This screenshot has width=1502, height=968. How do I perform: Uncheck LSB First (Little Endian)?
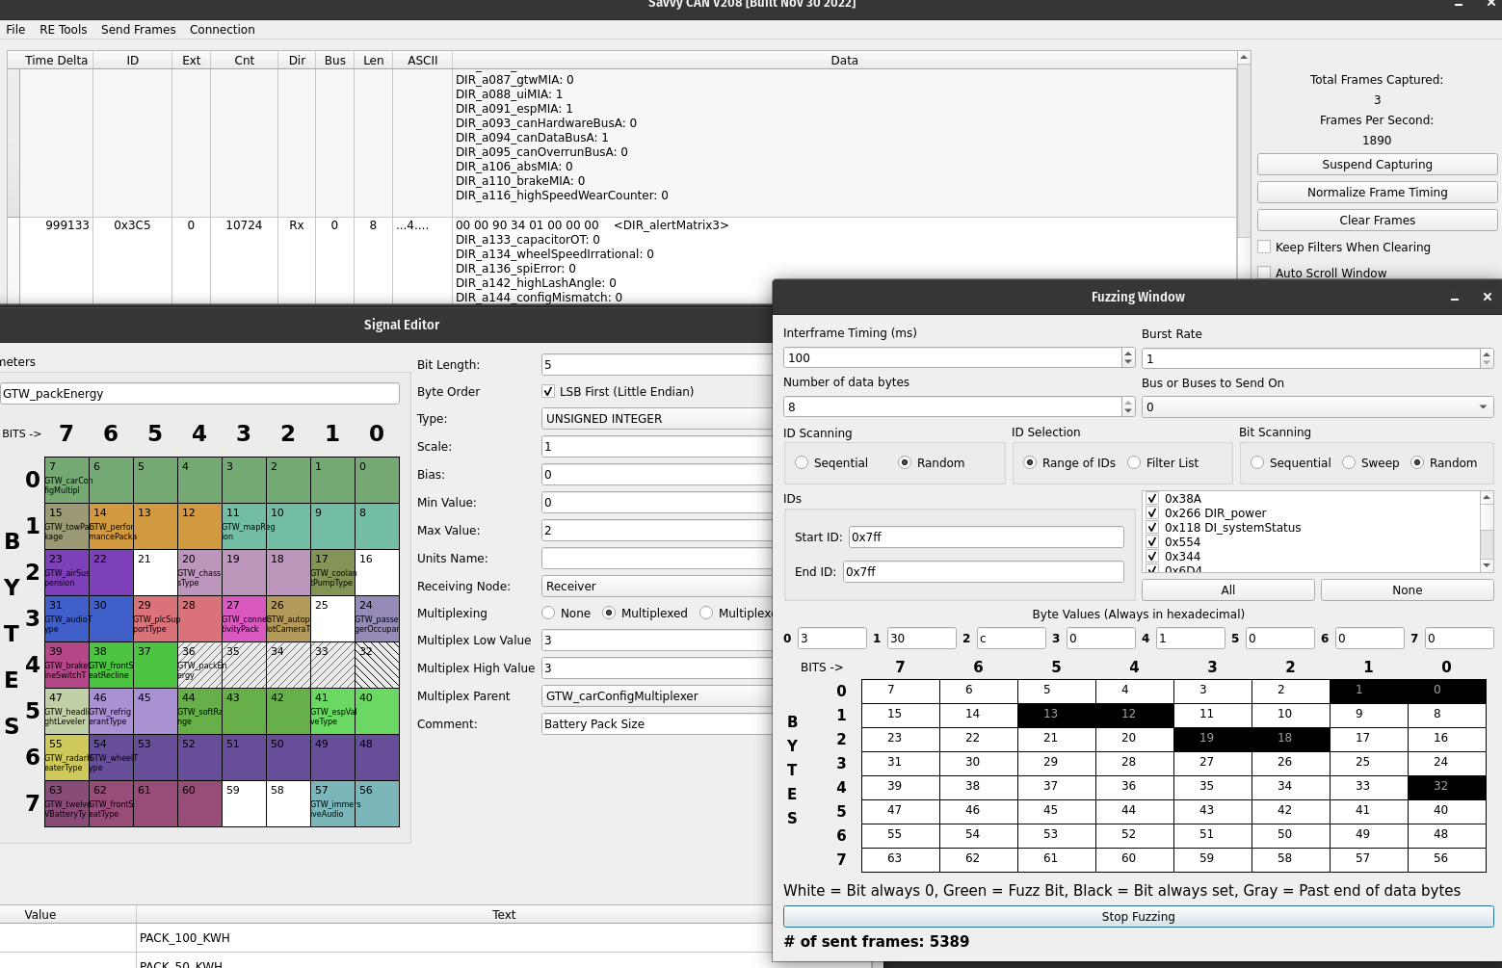click(548, 392)
